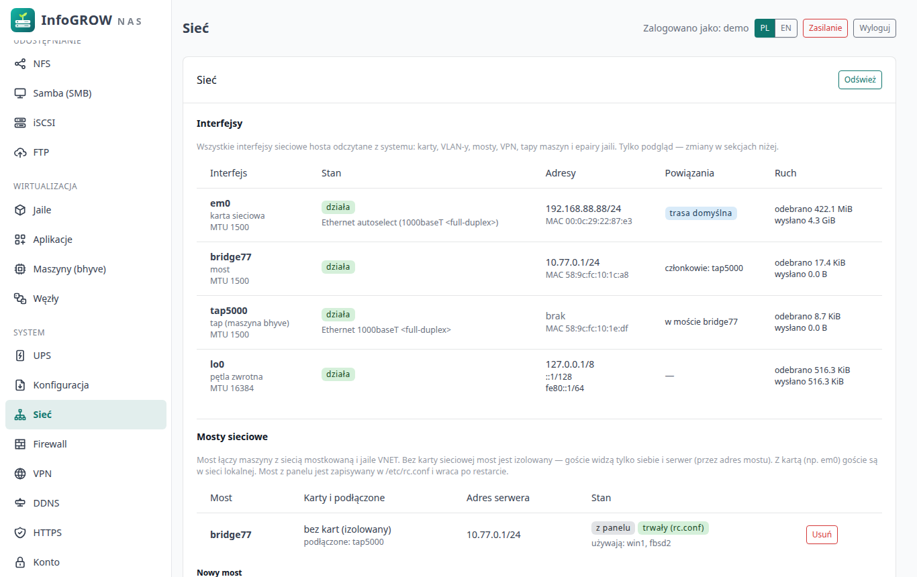The width and height of the screenshot is (917, 577).
Task: Switch language to PL
Action: [765, 28]
